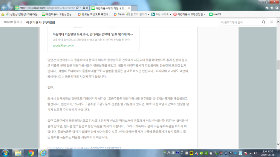Open the 아동학대 의심받던 보육교사 article card headline
The image size is (280, 157).
tap(93, 34)
